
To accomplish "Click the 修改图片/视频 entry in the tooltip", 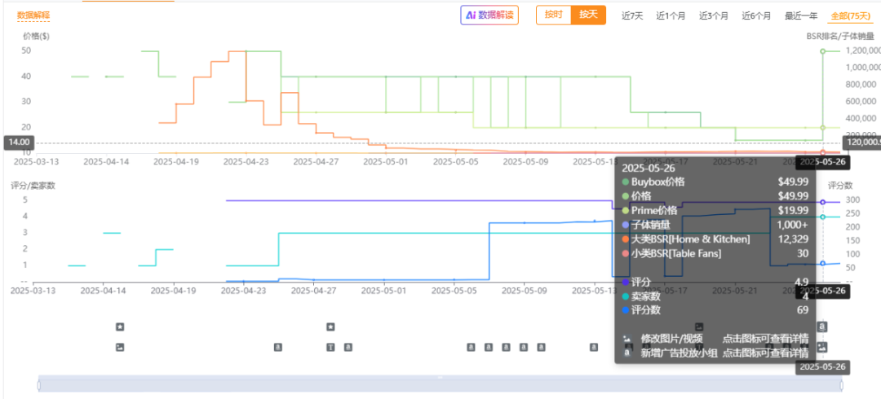I will (715, 339).
